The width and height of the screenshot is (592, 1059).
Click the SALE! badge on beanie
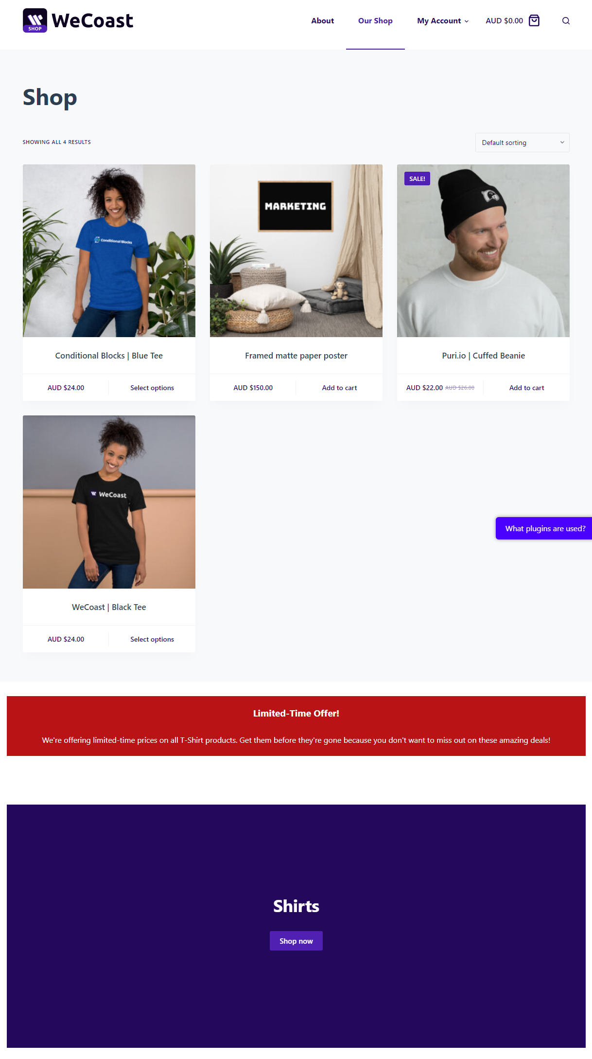(417, 179)
